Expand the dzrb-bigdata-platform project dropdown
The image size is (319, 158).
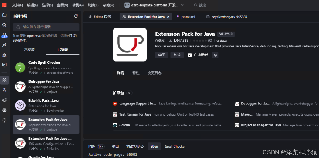182,5
